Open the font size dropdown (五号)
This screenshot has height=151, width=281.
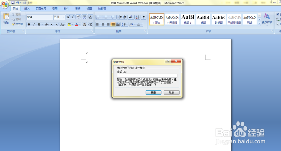(63, 17)
